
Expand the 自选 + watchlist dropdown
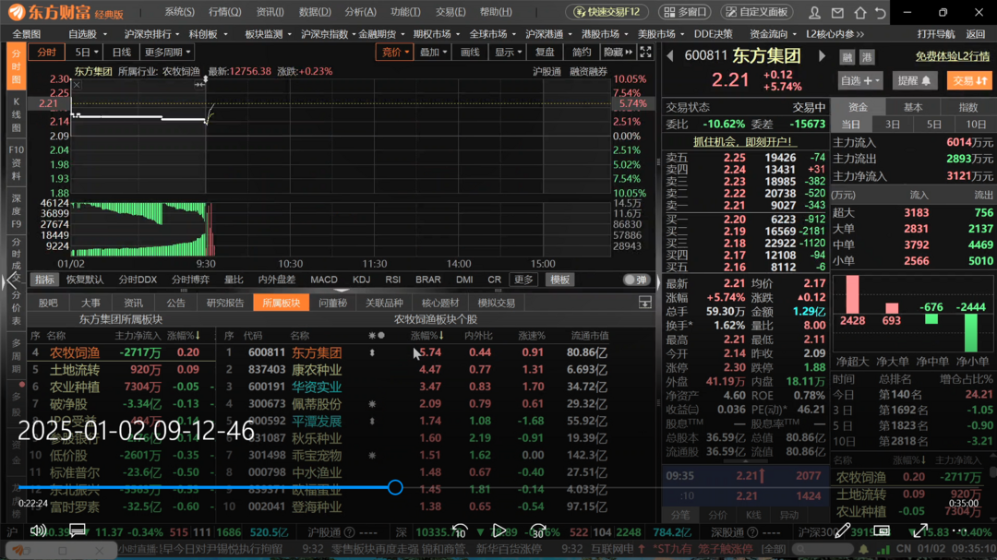pos(860,81)
